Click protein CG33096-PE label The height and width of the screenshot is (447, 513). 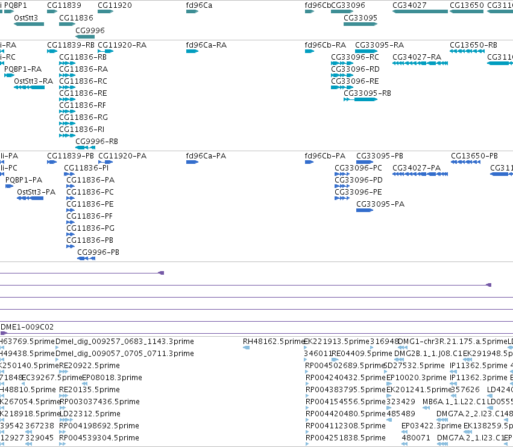click(358, 192)
